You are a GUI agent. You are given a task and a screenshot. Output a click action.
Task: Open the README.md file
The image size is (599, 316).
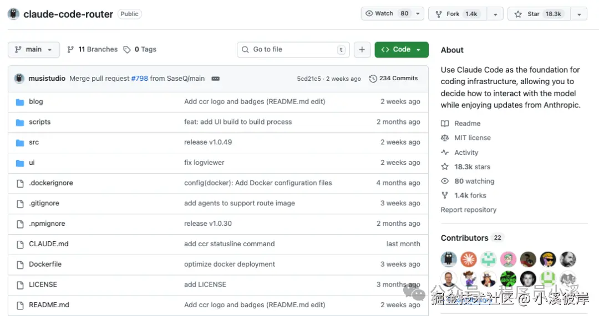coord(49,304)
